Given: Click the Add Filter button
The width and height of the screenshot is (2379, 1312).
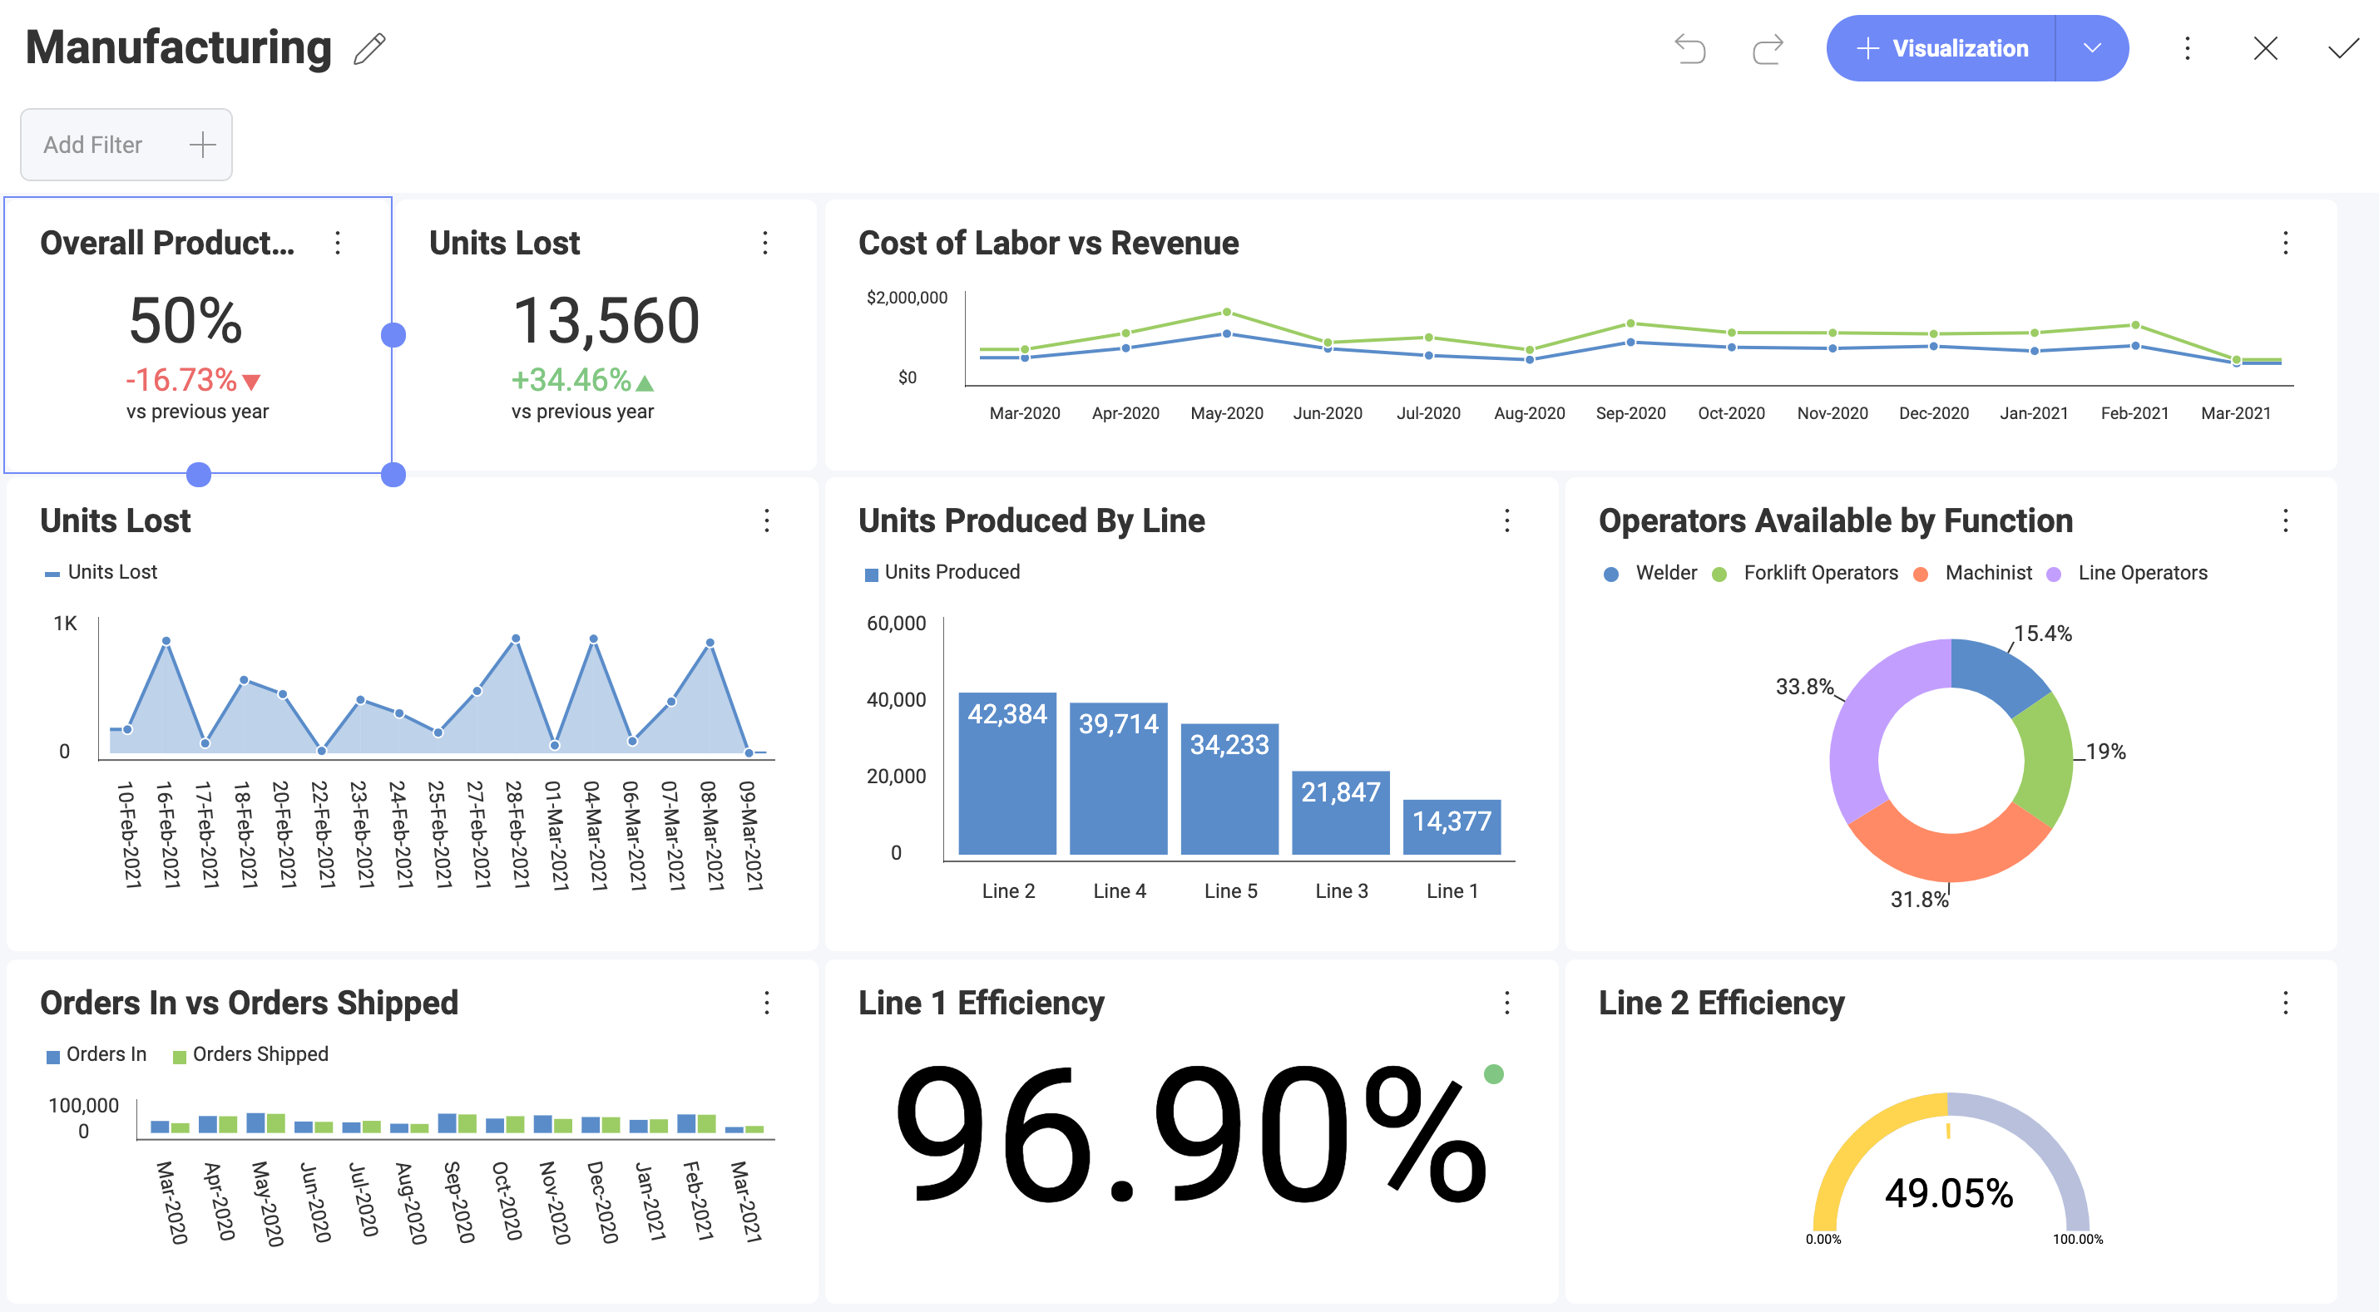Looking at the screenshot, I should coord(126,144).
